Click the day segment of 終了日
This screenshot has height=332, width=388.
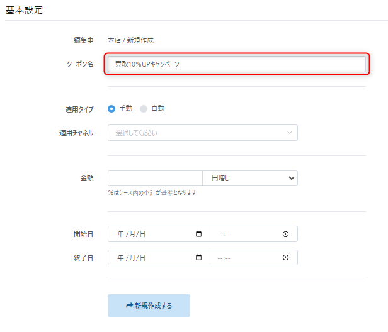point(142,258)
